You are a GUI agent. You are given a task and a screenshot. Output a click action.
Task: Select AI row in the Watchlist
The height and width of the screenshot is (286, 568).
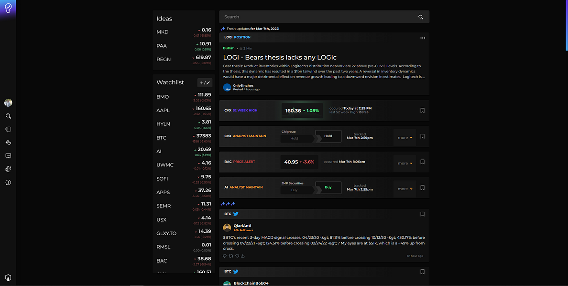[x=184, y=151]
